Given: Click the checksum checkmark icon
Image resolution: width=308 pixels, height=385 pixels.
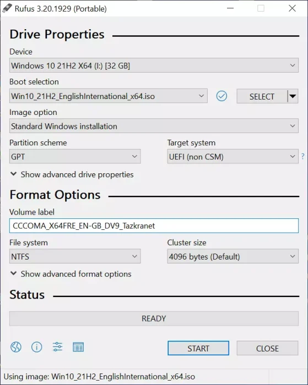Looking at the screenshot, I should (x=221, y=96).
